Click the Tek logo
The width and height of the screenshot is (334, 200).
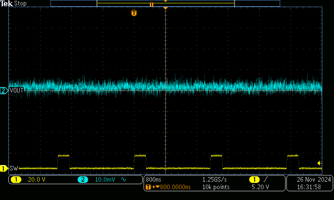[7, 3]
